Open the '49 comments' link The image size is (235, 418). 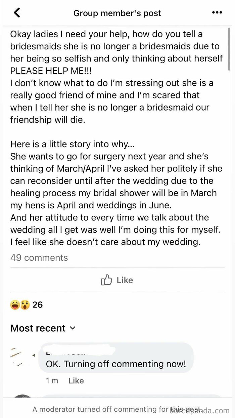point(39,258)
